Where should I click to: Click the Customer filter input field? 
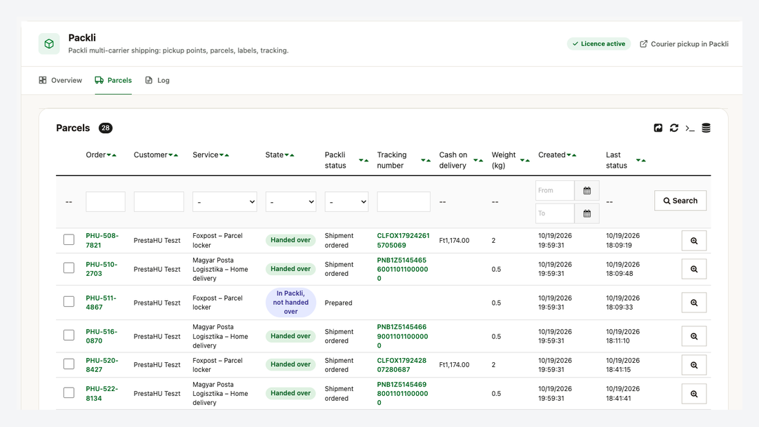pyautogui.click(x=159, y=202)
